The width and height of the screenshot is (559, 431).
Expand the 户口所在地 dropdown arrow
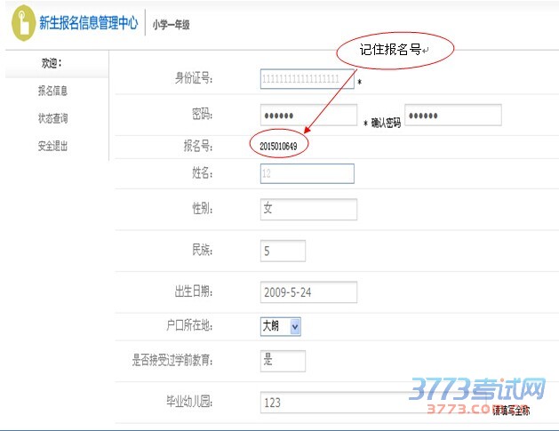(x=296, y=327)
